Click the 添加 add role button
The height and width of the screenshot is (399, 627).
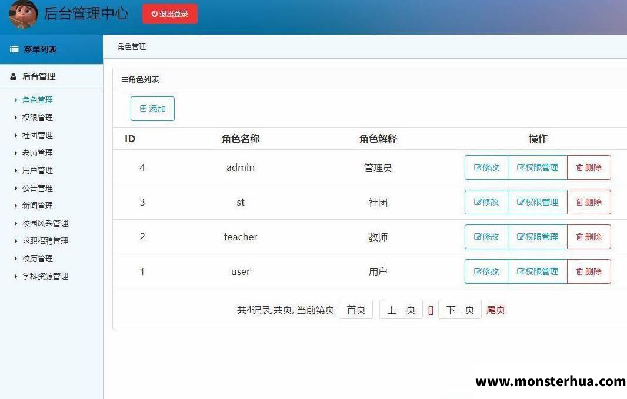pyautogui.click(x=152, y=109)
